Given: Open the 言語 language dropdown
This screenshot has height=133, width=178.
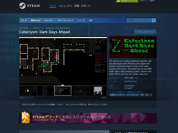Looking at the screenshot, I should 152,1.
